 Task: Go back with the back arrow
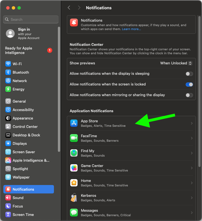[69, 8]
